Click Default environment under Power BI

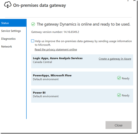pyautogui.click(x=46, y=96)
